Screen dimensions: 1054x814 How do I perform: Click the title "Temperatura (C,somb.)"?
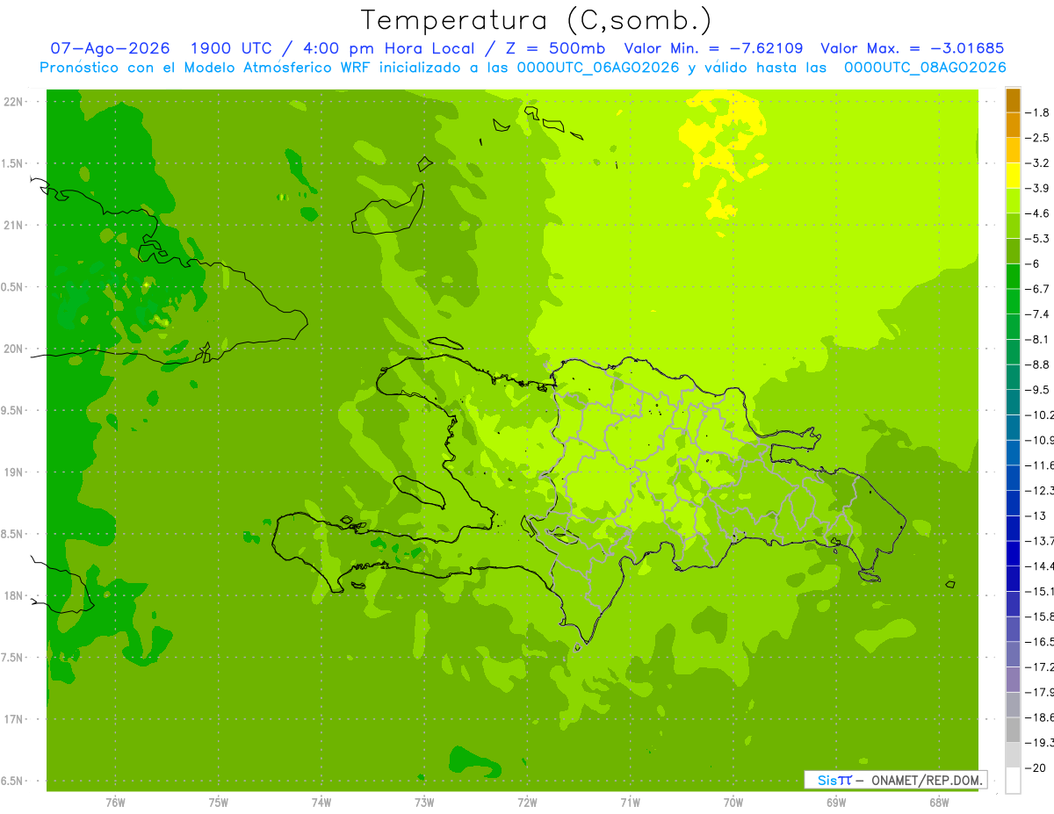tap(536, 20)
